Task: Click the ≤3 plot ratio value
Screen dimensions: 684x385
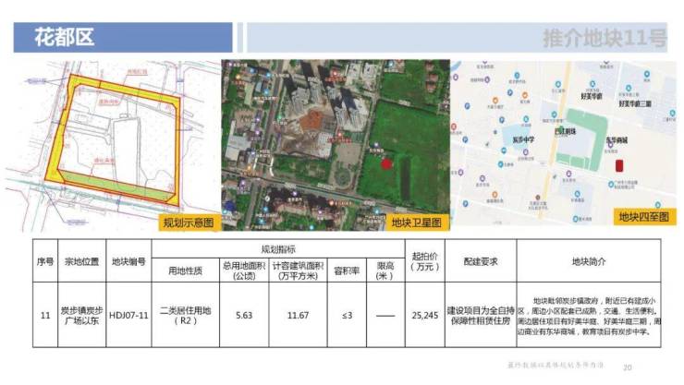Action: pos(347,315)
